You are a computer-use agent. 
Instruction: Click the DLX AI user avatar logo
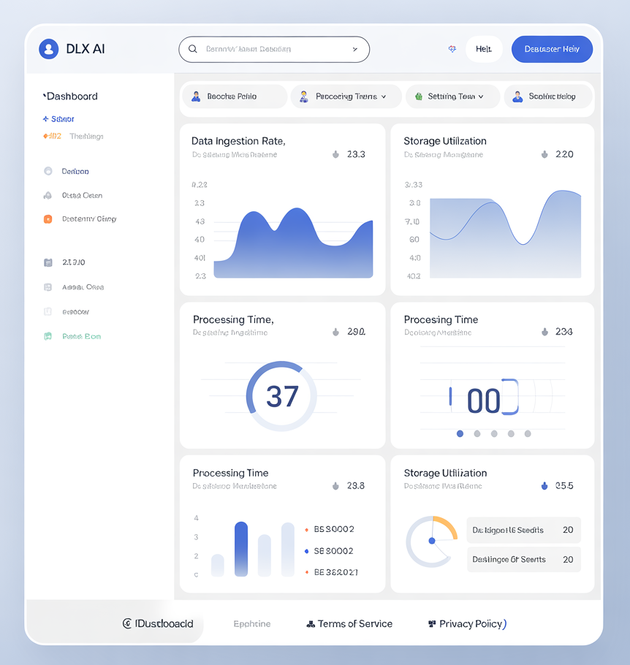[x=48, y=49]
